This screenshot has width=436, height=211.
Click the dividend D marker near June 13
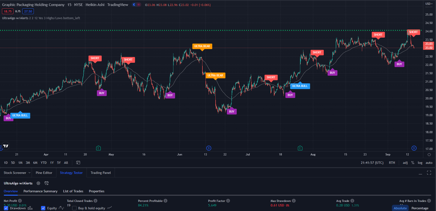(x=209, y=148)
